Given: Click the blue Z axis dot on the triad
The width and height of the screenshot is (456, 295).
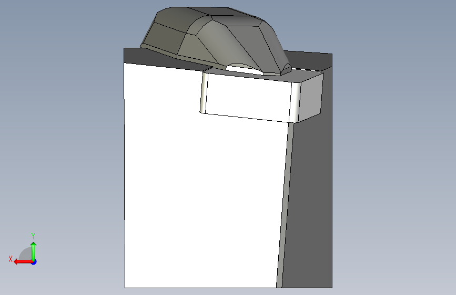Looking at the screenshot, I should click(x=34, y=262).
